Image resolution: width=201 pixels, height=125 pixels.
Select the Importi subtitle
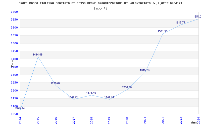tap(100, 8)
